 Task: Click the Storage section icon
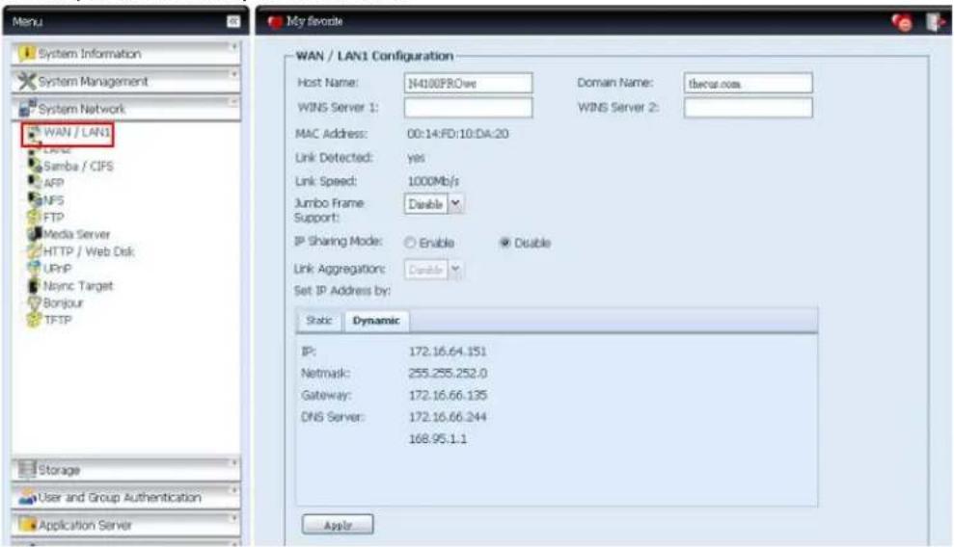click(x=27, y=469)
